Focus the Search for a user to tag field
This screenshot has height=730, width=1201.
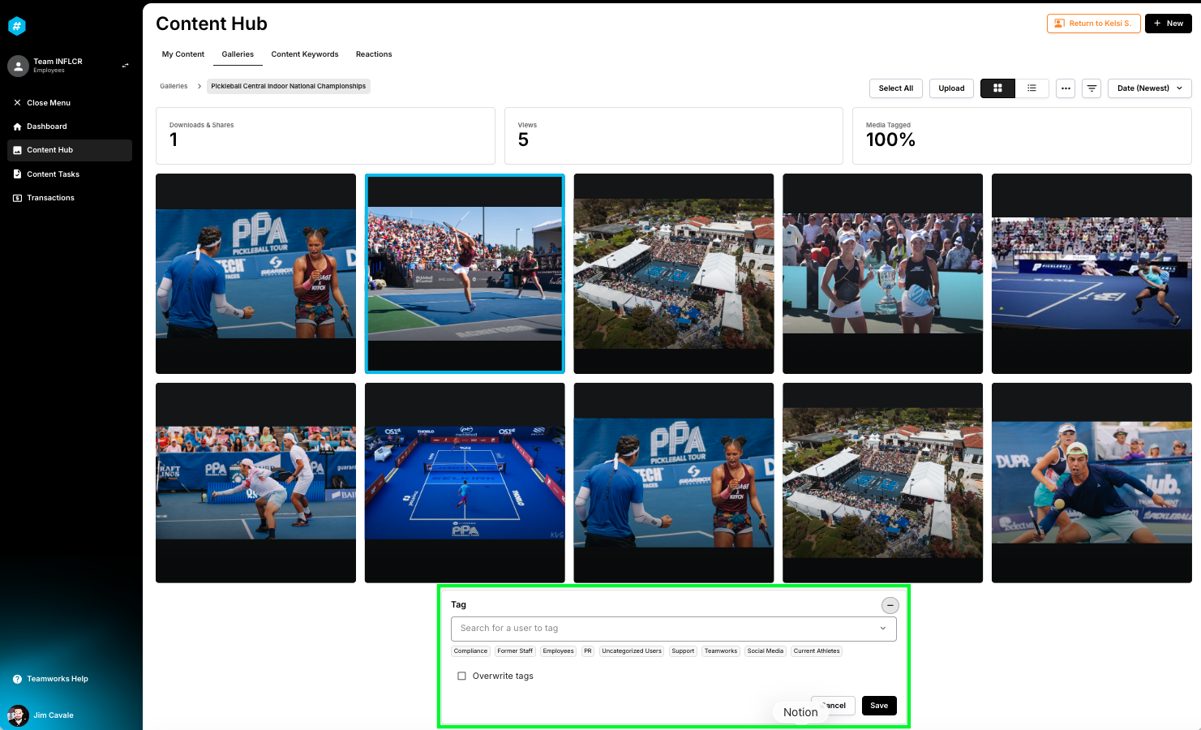coord(674,629)
